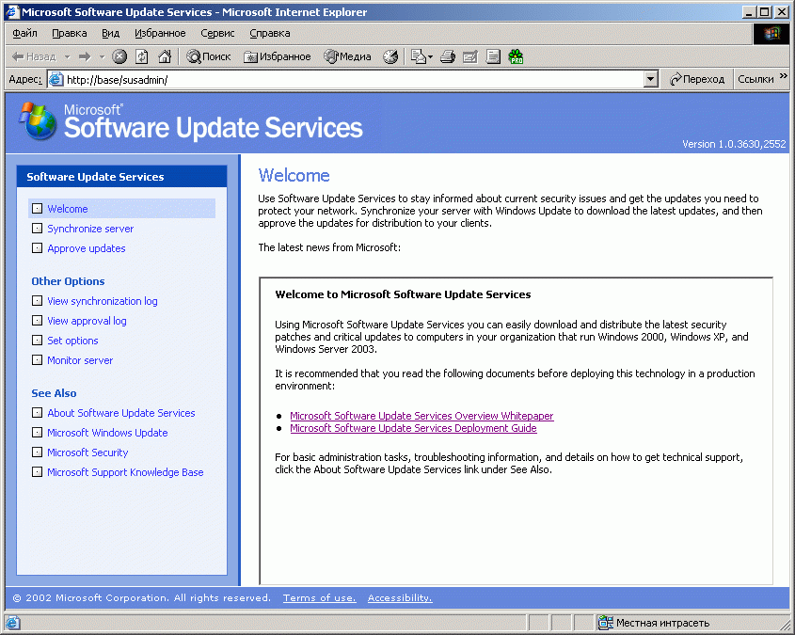Click the IE page icon in status bar
The width and height of the screenshot is (795, 635).
pyautogui.click(x=12, y=623)
